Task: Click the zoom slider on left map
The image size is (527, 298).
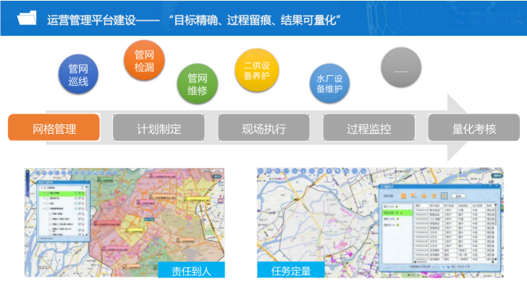Action: pos(27,183)
